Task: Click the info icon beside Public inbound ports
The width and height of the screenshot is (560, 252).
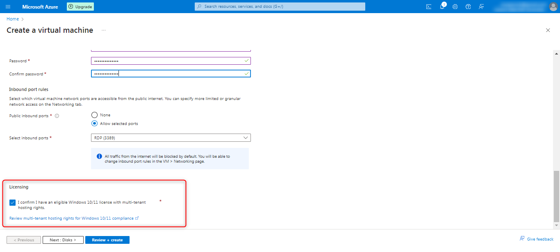Action: pyautogui.click(x=57, y=116)
